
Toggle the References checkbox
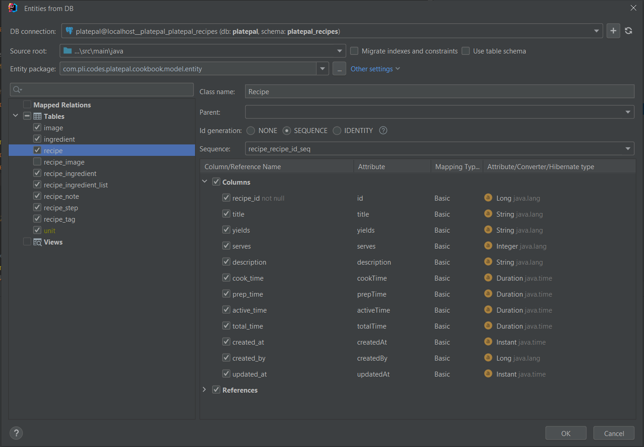click(216, 390)
